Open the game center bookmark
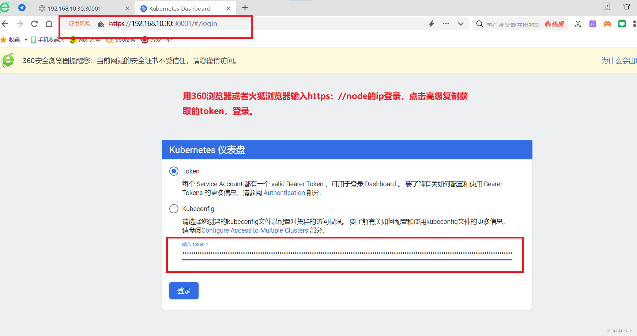This screenshot has width=637, height=336. pos(157,39)
